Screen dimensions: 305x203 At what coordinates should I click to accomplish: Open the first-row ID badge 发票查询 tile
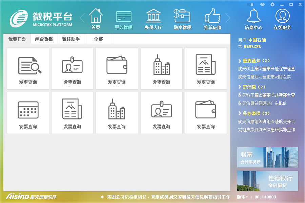coord(73,68)
